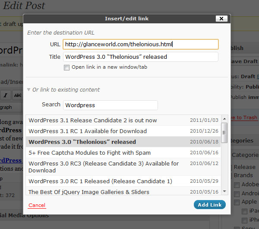Click the Add Link button
The image size is (259, 229).
[210, 205]
